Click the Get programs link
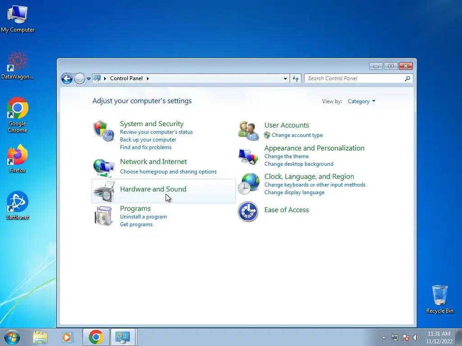 136,224
